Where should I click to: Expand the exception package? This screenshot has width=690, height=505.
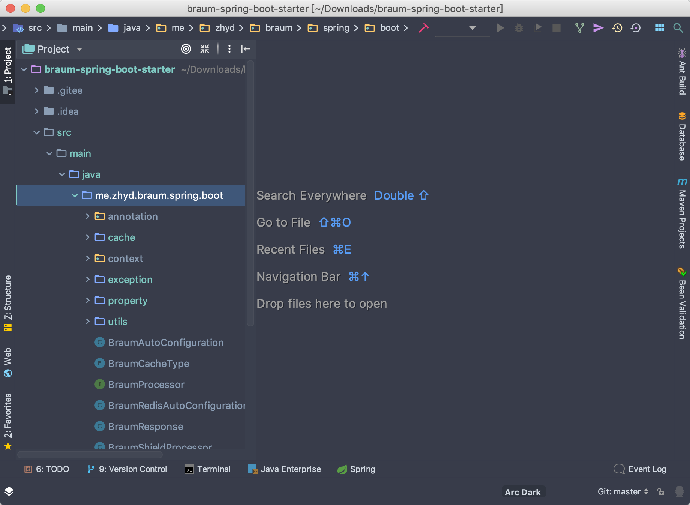(88, 280)
